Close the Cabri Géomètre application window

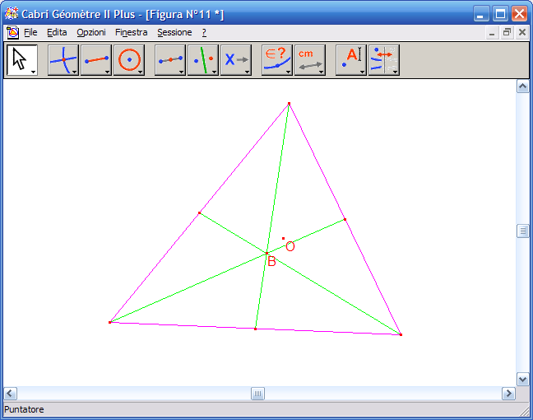coord(519,14)
